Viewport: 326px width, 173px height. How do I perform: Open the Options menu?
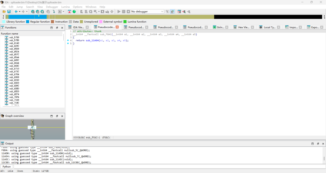pyautogui.click(x=77, y=7)
